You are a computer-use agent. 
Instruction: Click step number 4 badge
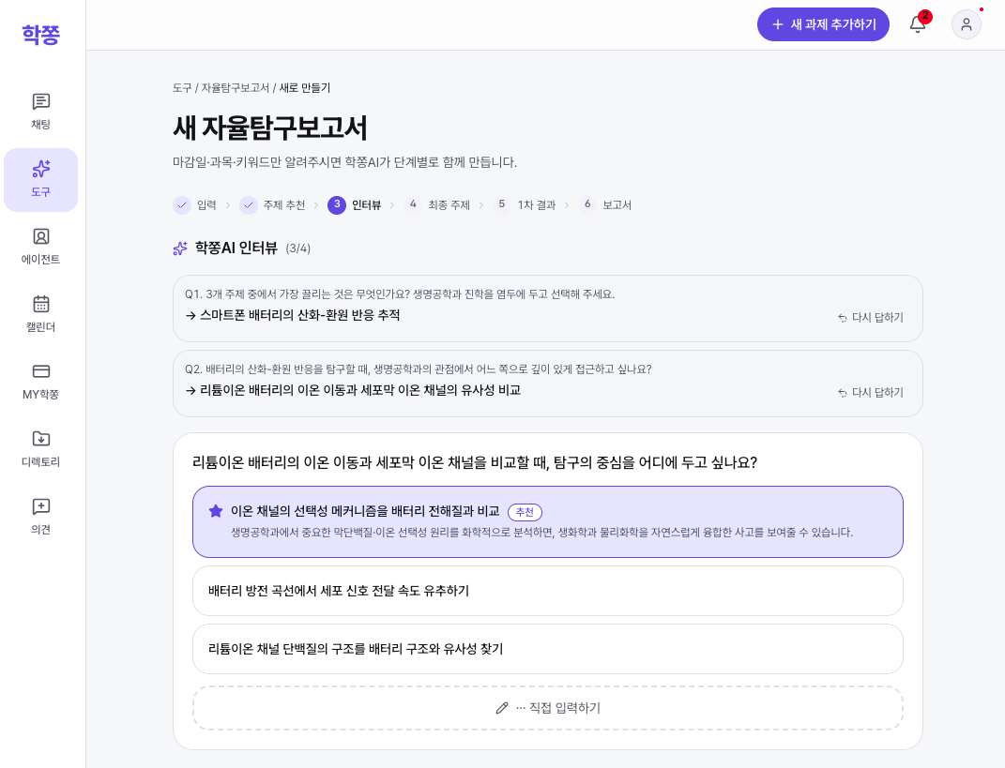point(414,204)
